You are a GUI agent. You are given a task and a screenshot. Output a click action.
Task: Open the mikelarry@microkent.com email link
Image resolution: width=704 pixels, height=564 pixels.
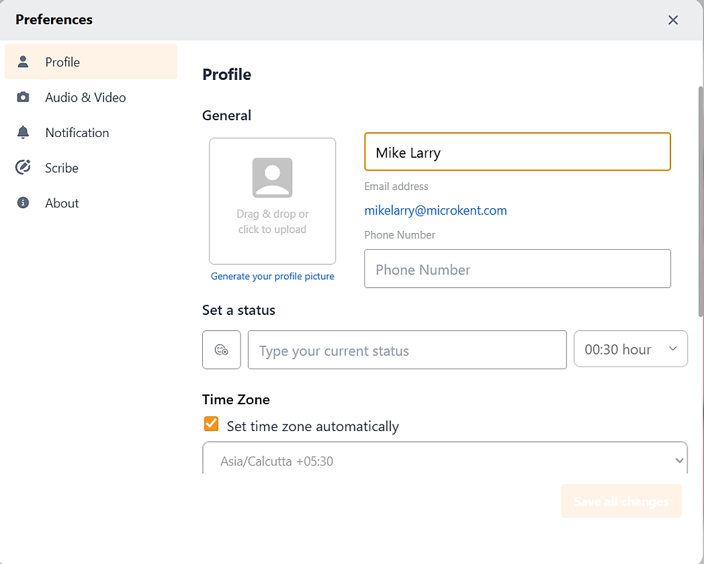click(435, 210)
